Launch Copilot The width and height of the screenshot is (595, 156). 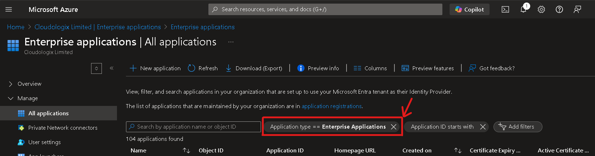tap(469, 9)
